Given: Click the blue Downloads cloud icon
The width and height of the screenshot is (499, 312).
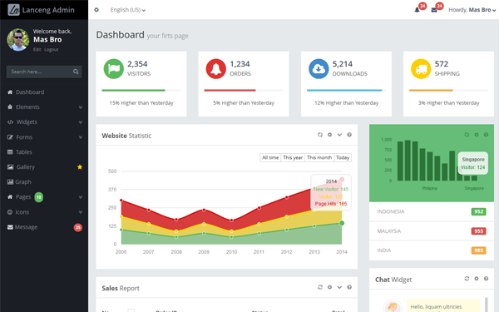Looking at the screenshot, I should 319,69.
